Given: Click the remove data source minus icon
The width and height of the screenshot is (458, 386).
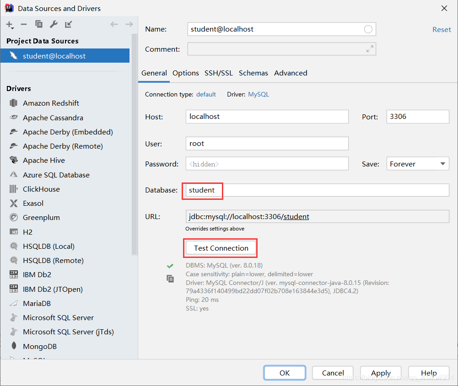Looking at the screenshot, I should click(24, 24).
